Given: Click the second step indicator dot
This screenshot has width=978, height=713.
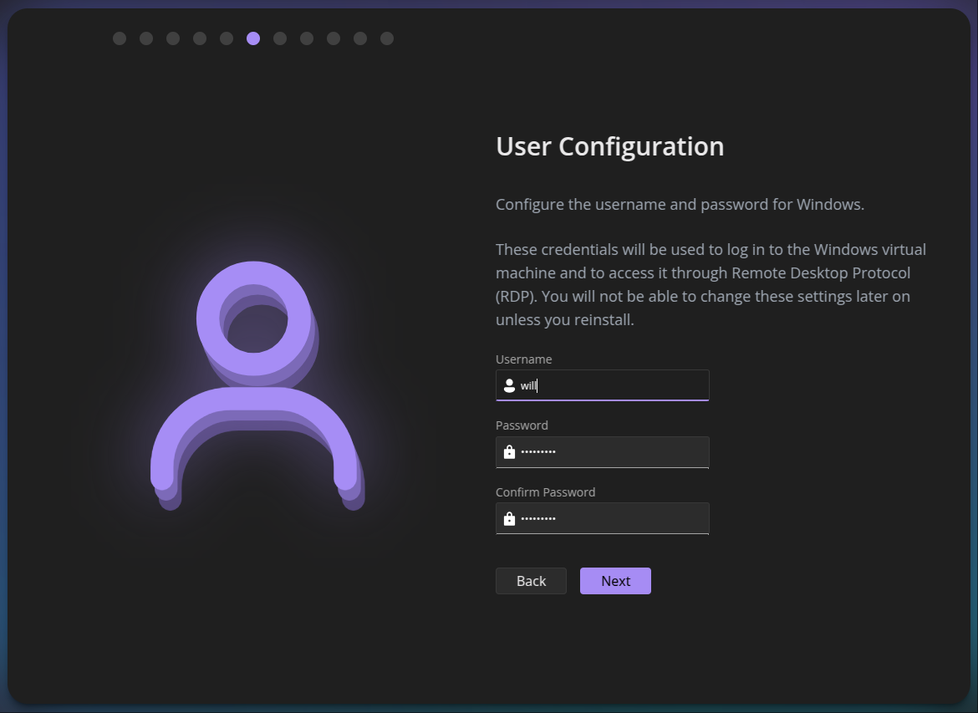Looking at the screenshot, I should pyautogui.click(x=146, y=38).
